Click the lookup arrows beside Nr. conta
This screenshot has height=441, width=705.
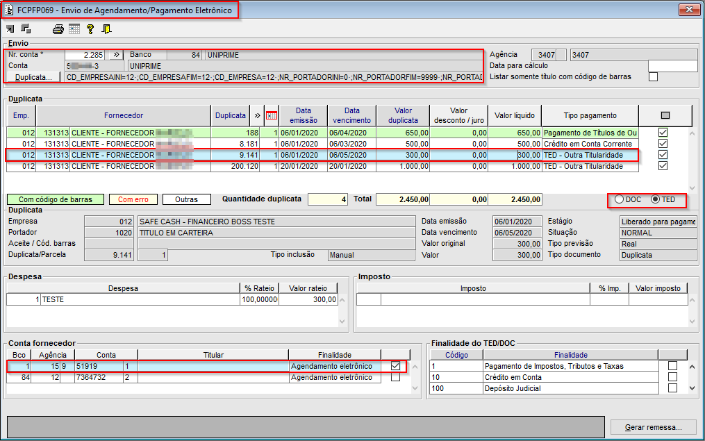click(117, 55)
